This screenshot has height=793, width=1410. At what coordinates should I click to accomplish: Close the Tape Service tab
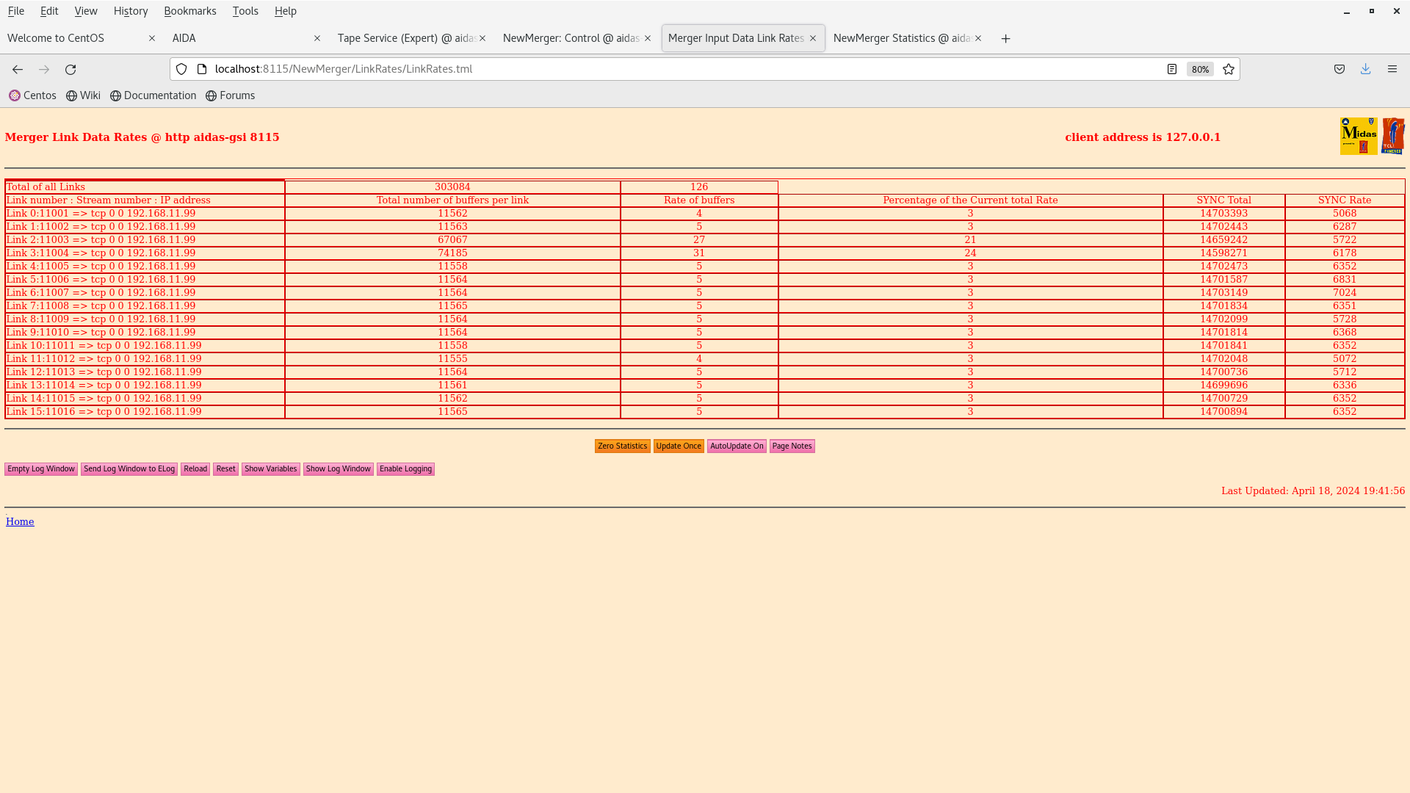click(482, 38)
